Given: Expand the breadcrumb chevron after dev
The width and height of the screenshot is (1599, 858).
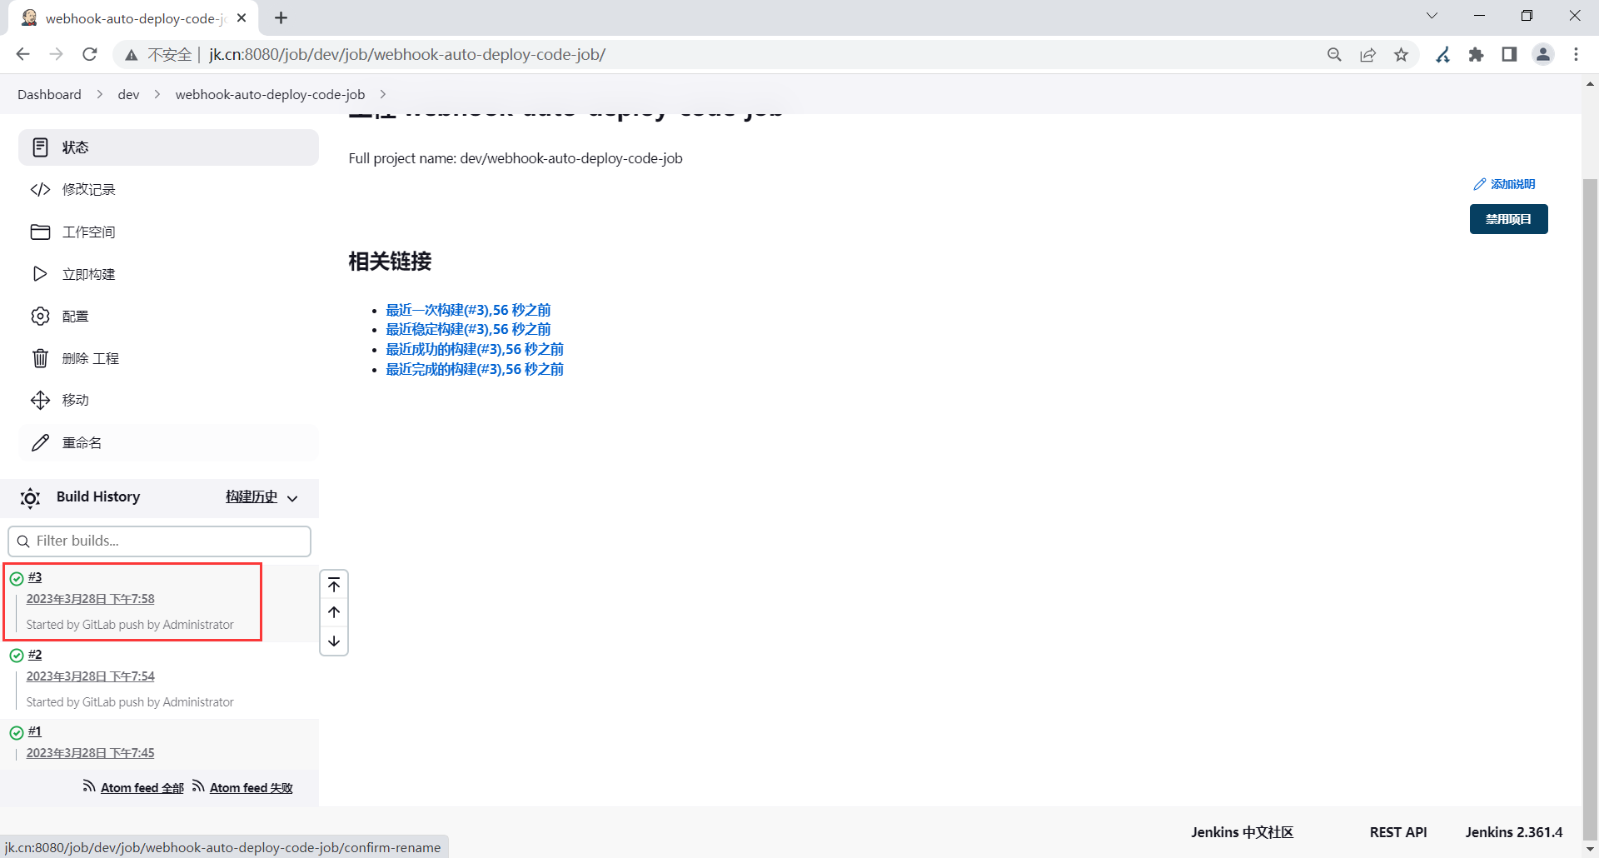Looking at the screenshot, I should tap(157, 94).
